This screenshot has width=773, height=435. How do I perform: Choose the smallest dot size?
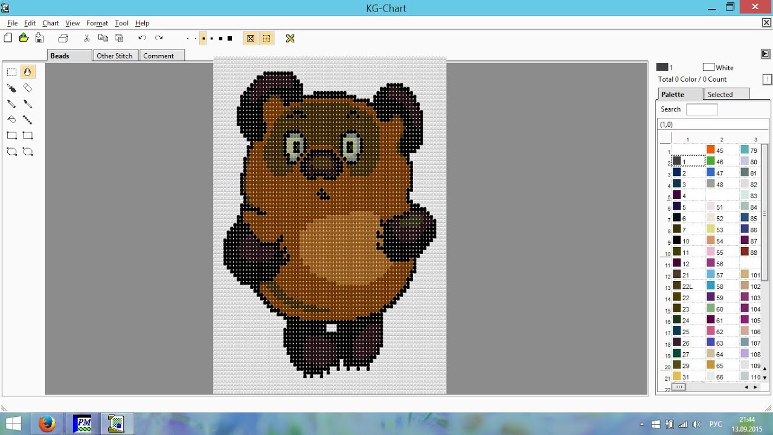(188, 39)
